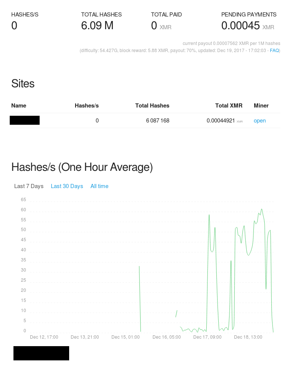Select the Last 7 Days view
Screen dimensions: 308x366
29,186
